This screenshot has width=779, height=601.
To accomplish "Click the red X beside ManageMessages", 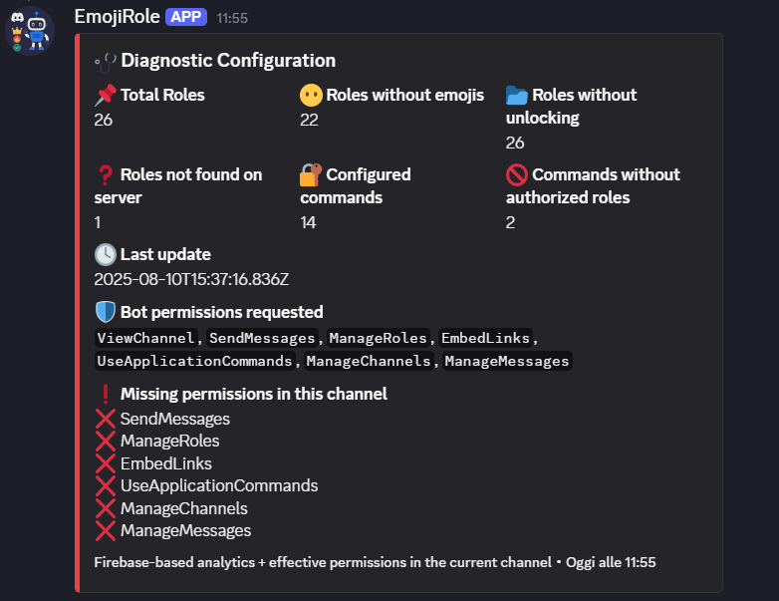I will pyautogui.click(x=106, y=531).
